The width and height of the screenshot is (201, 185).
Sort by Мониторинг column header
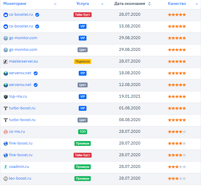(x=15, y=4)
